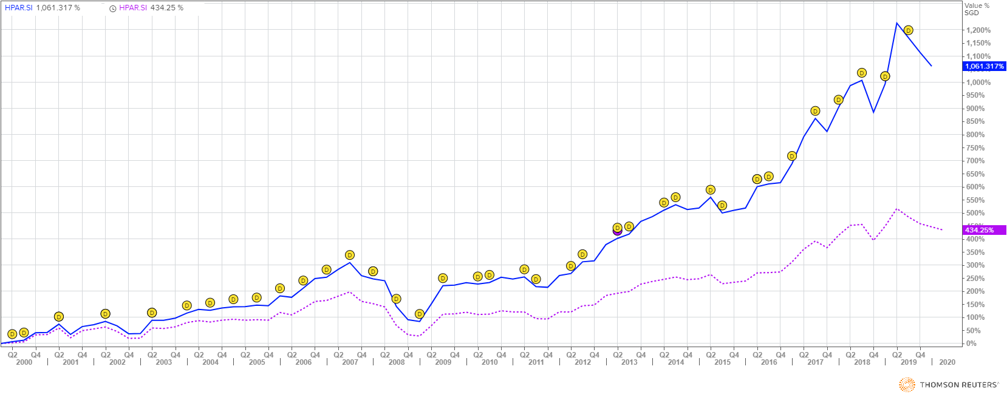This screenshot has width=1007, height=403.
Task: Click the blue 1,061.317% value tag
Action: point(985,66)
